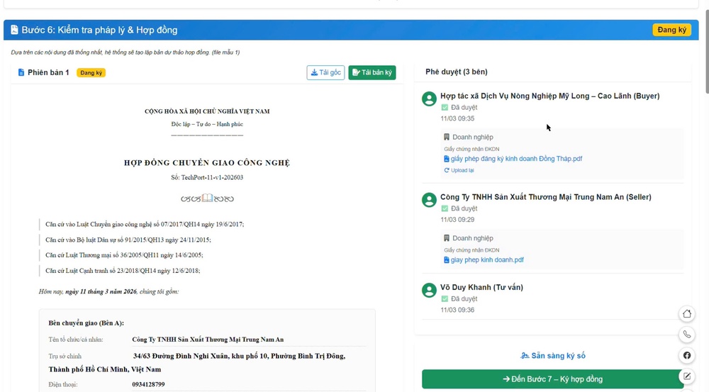Click the Upload lại link
The image size is (709, 392).
[462, 170]
